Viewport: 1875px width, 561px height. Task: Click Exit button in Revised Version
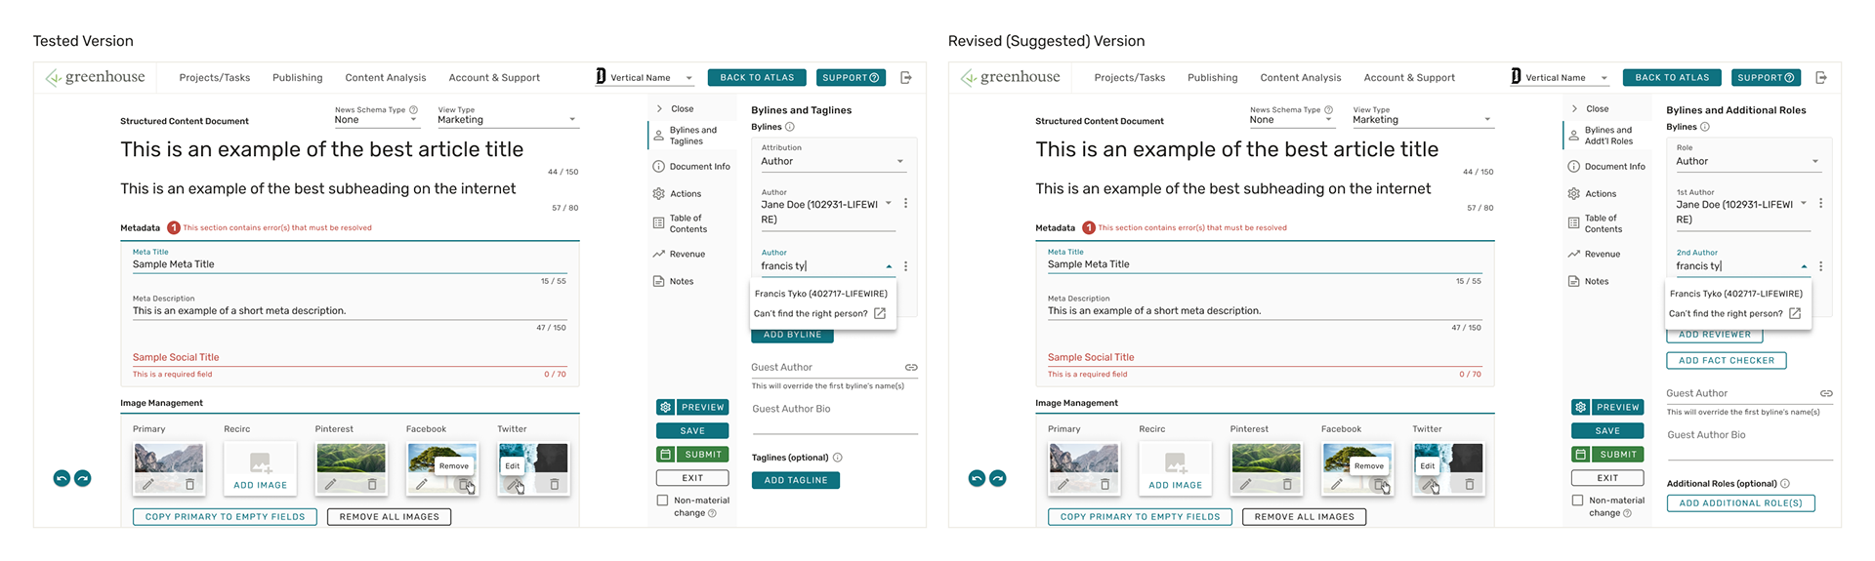tap(1607, 478)
